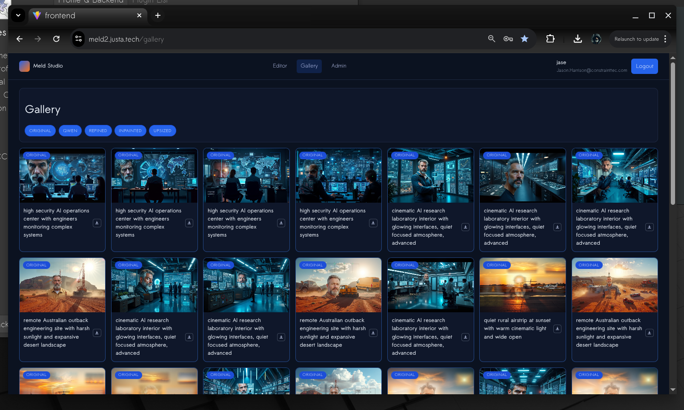Click the extensions puzzle icon in the toolbar
This screenshot has width=684, height=410.
click(550, 39)
